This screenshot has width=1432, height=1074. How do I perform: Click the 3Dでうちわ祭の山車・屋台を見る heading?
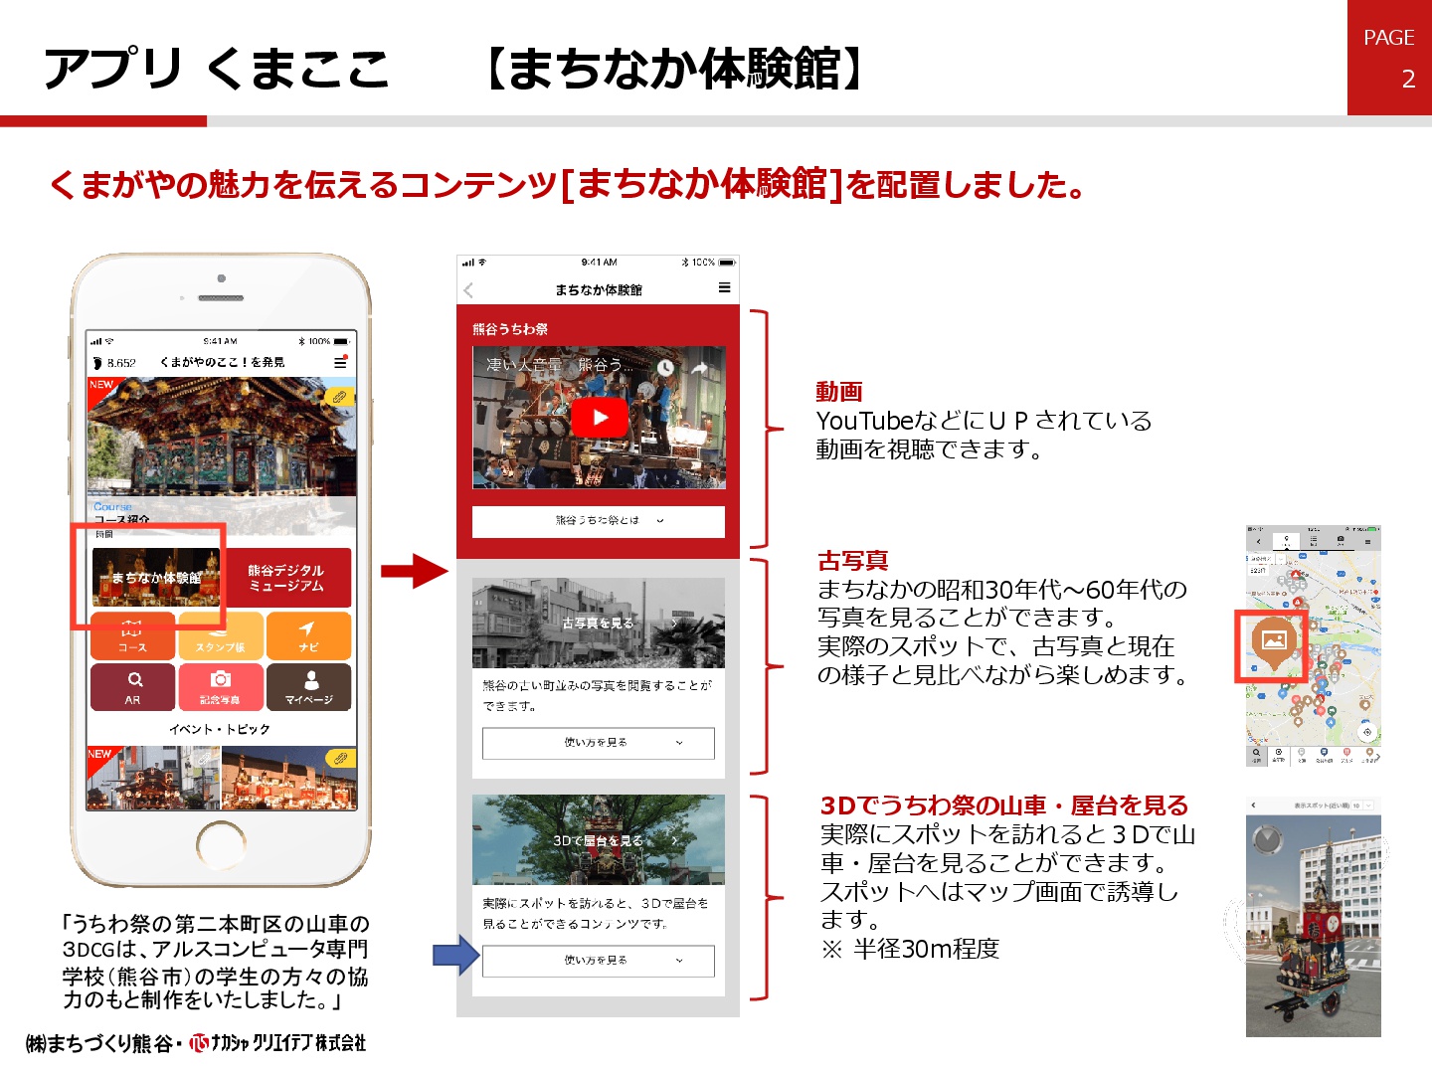click(1004, 805)
